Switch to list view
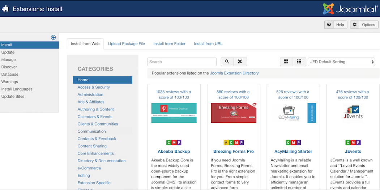The image size is (380, 190). point(299,62)
